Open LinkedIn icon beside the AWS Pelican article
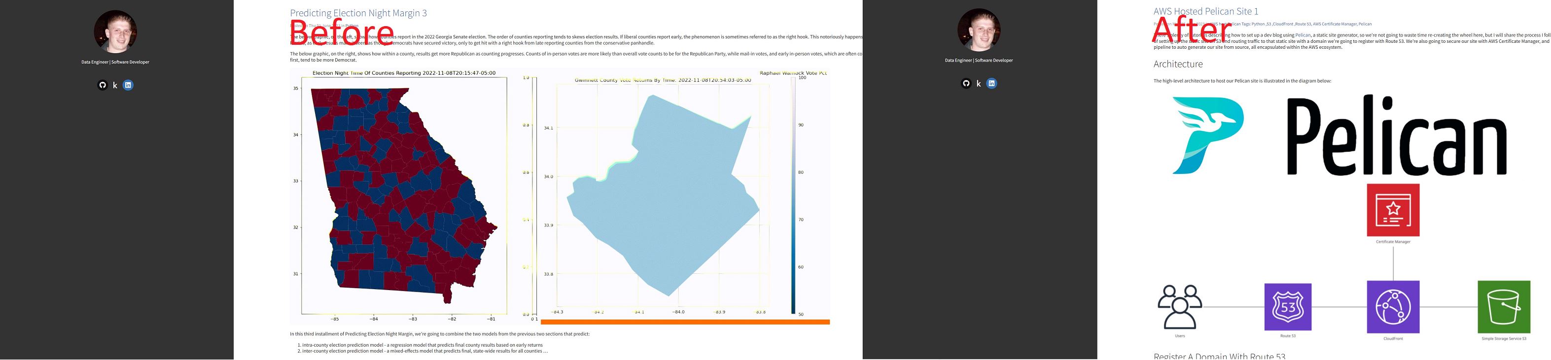Image resolution: width=1551 pixels, height=360 pixels. coord(991,83)
